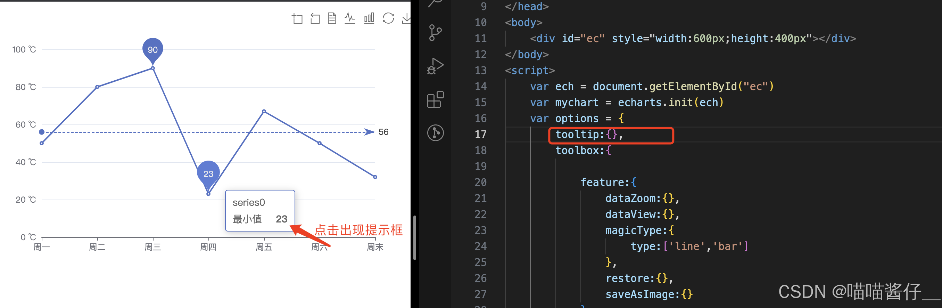Click the 周四 x-axis label
942x308 pixels.
pyautogui.click(x=208, y=247)
